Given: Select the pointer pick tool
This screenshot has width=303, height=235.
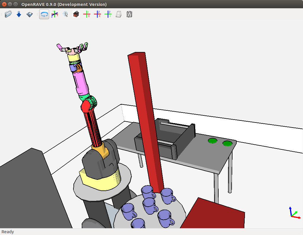Looking at the screenshot, I should pos(65,14).
